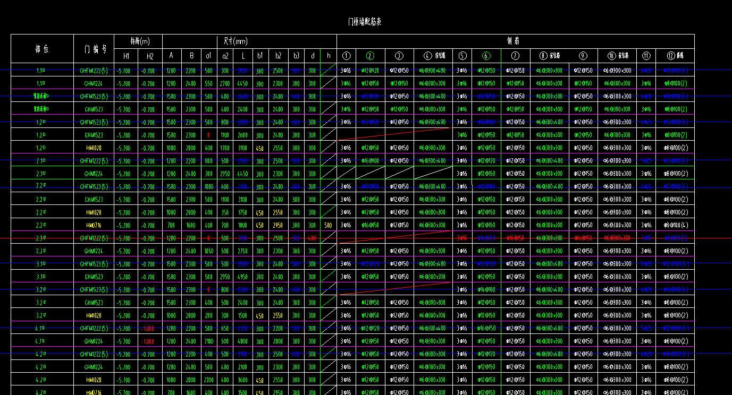The height and width of the screenshot is (395, 732).
Task: Select the 尺寸(mm) group header
Action: coord(235,41)
